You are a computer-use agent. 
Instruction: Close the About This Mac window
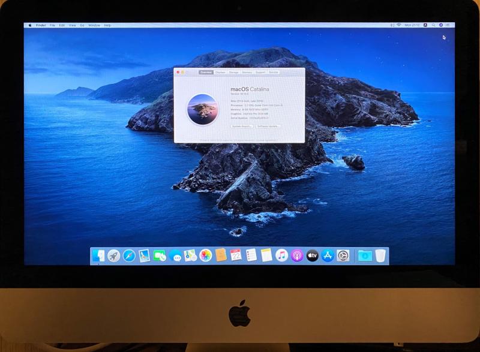coord(178,73)
